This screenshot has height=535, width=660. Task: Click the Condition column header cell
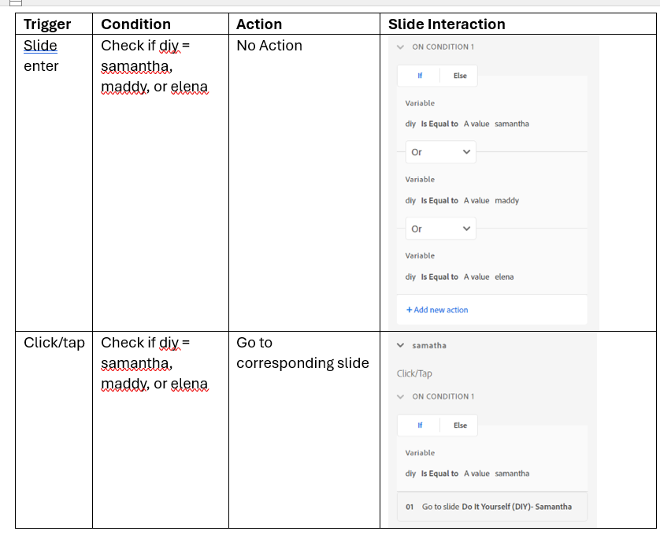135,24
